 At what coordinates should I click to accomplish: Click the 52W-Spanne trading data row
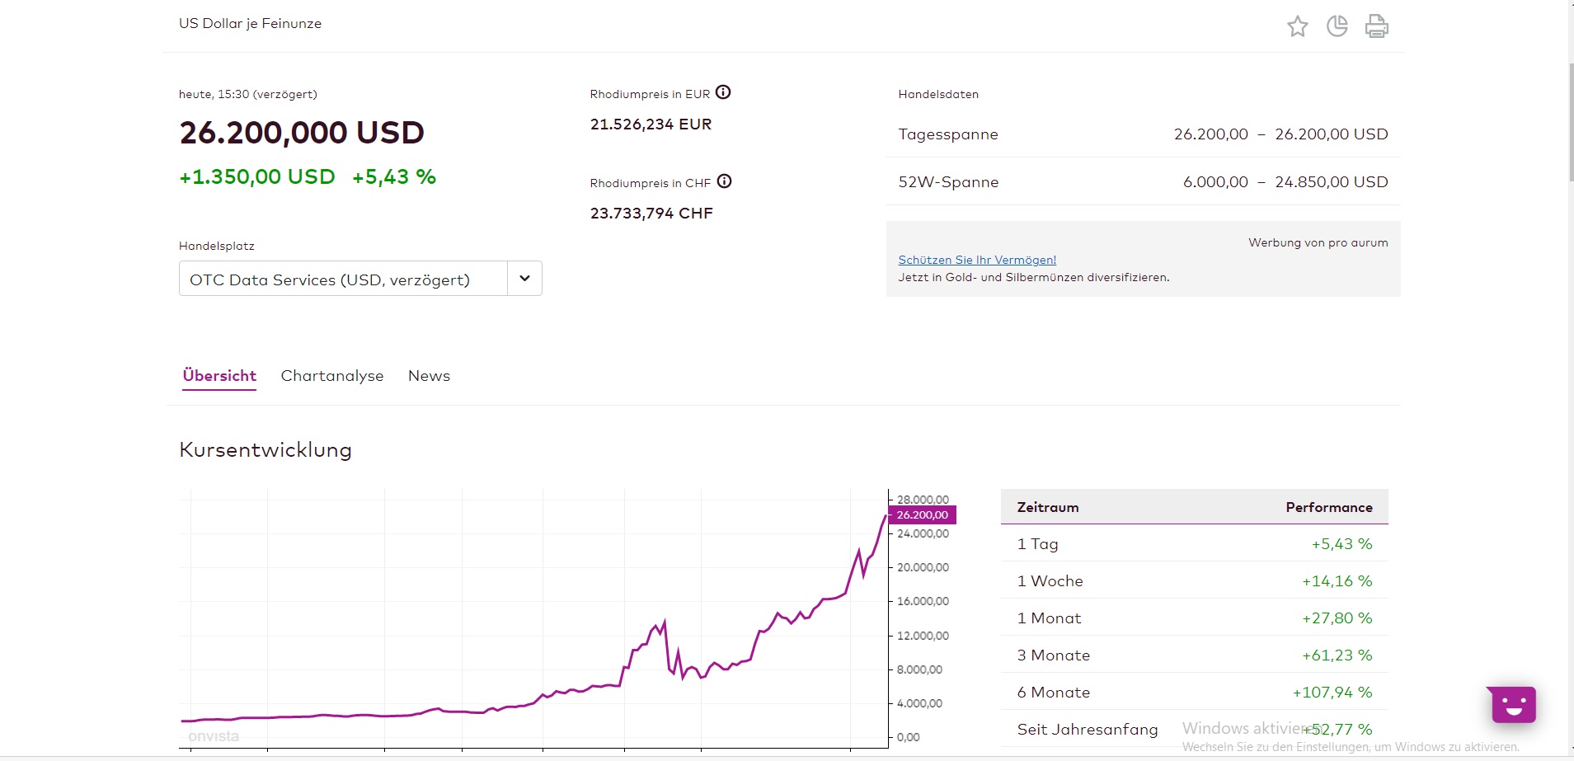[1143, 182]
